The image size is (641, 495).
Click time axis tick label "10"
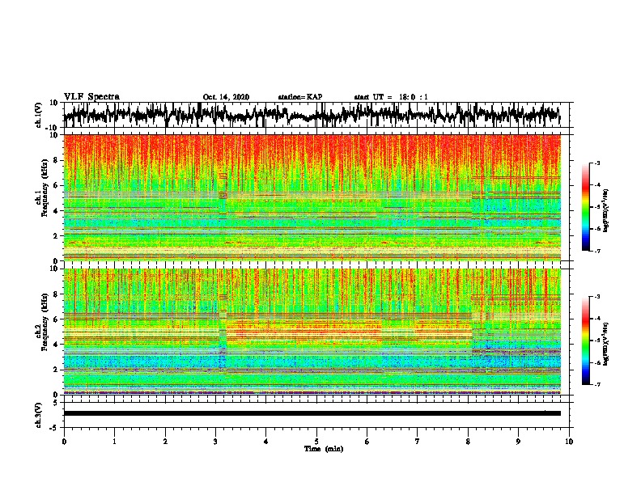point(569,442)
